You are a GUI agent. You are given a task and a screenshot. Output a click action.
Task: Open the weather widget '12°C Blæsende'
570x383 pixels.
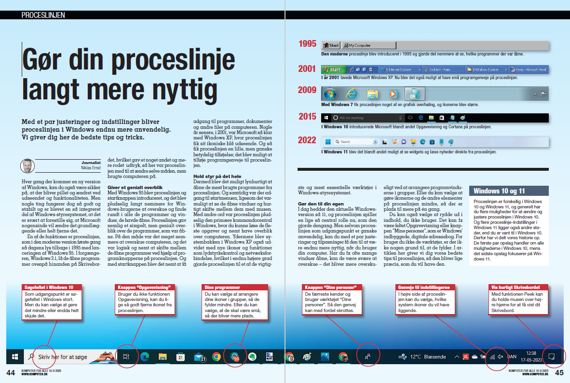coord(421,357)
